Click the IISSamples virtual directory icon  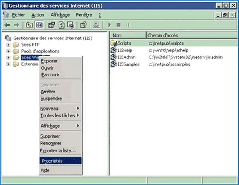[114, 64]
